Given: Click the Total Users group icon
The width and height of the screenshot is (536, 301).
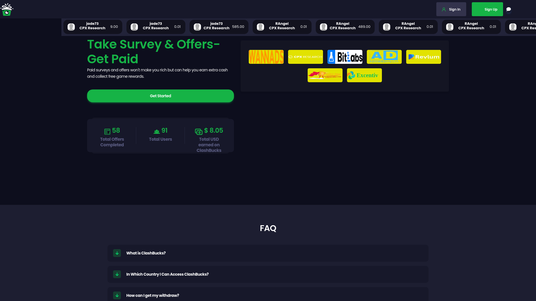Looking at the screenshot, I should click(157, 132).
